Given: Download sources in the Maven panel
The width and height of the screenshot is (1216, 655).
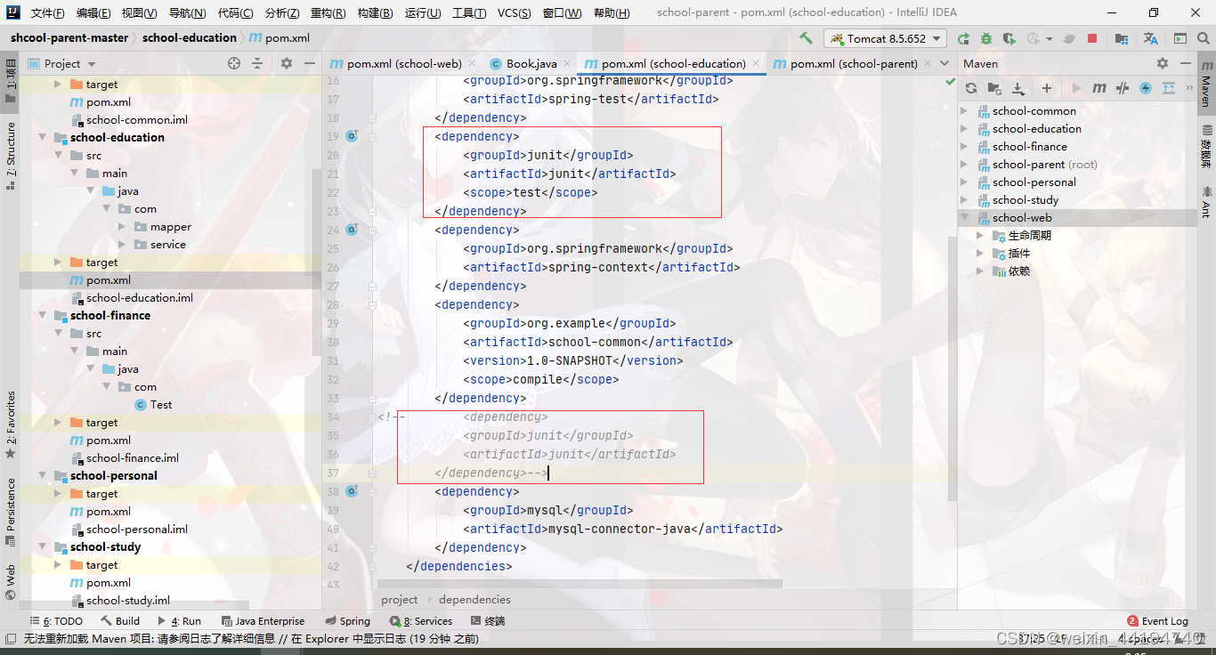Looking at the screenshot, I should (x=1018, y=88).
